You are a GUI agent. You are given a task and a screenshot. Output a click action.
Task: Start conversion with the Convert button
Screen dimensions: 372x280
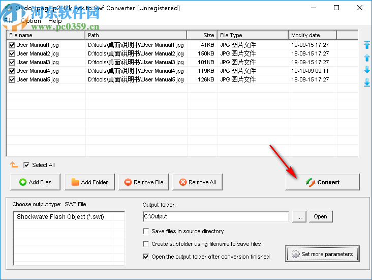point(322,182)
